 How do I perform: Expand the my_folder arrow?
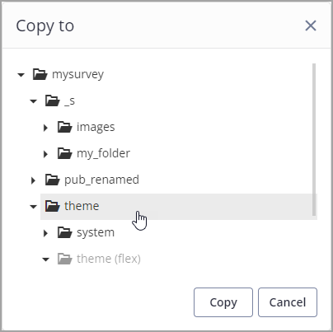(x=46, y=154)
